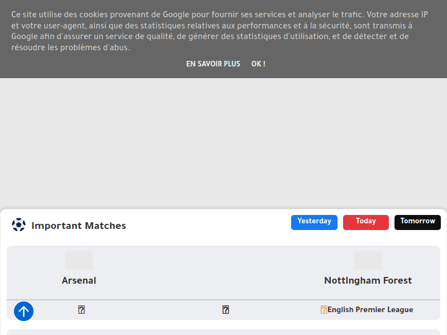
Task: Show Tomorrow's matches
Action: tap(417, 222)
